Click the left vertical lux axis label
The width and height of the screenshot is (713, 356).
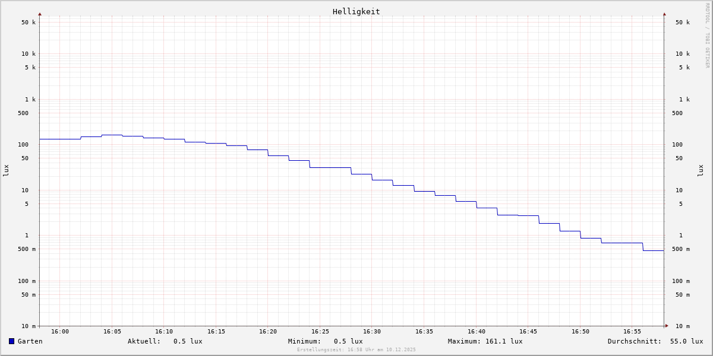6,170
